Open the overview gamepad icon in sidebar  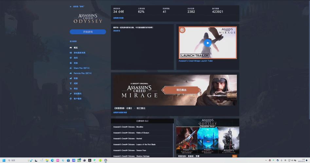[71, 48]
